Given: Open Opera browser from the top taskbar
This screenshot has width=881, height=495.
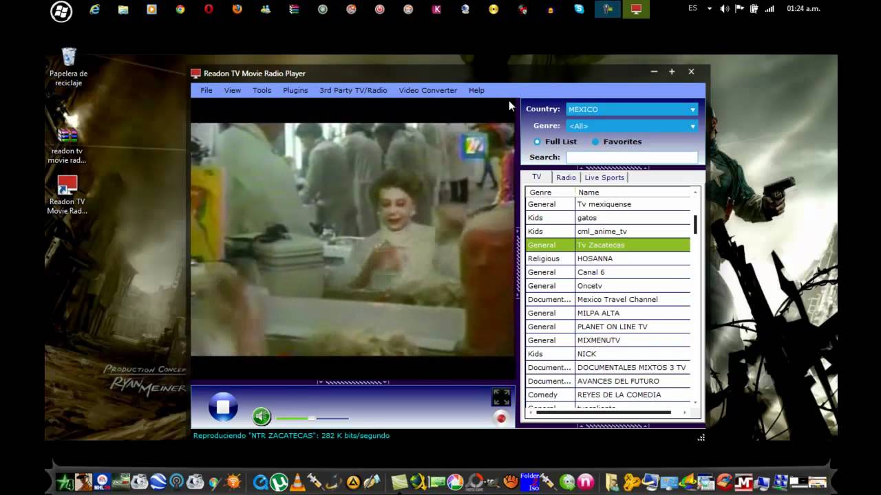Looking at the screenshot, I should 209,10.
